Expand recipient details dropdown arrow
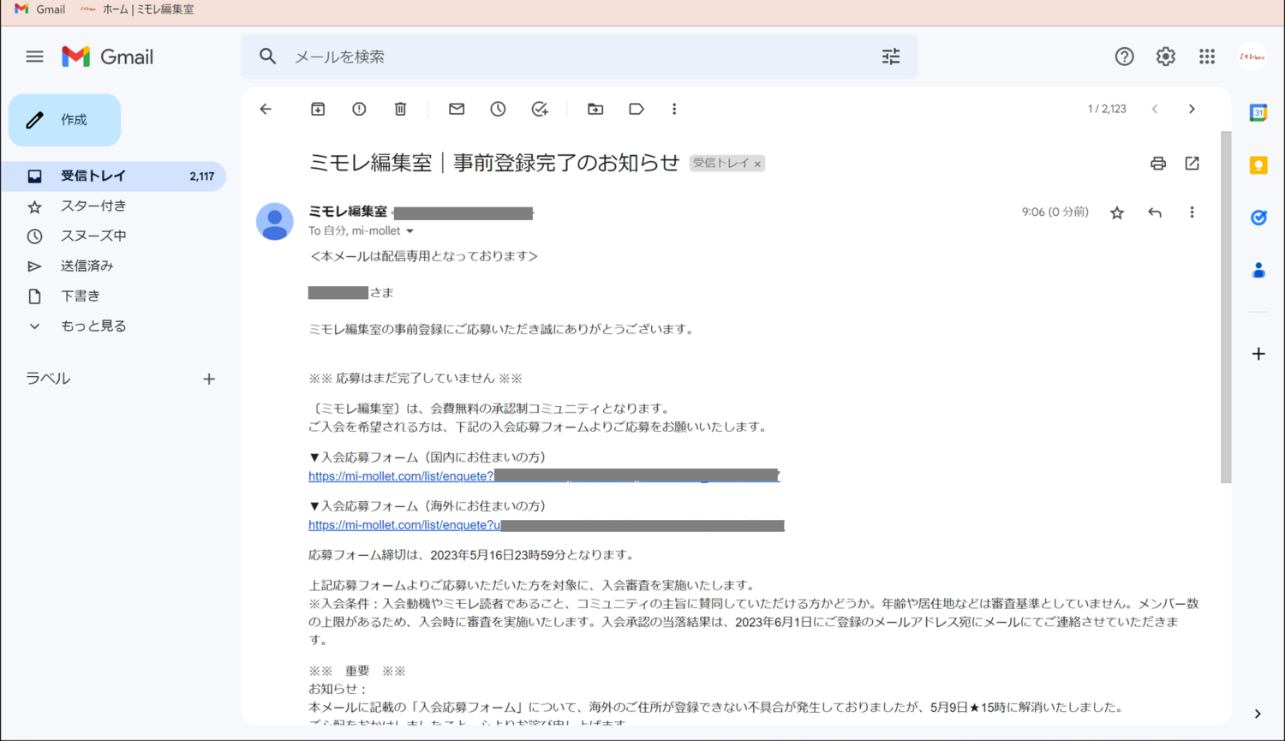The height and width of the screenshot is (741, 1285). 409,231
